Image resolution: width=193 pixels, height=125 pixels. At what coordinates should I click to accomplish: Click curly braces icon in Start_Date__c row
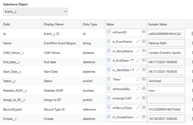point(109,69)
